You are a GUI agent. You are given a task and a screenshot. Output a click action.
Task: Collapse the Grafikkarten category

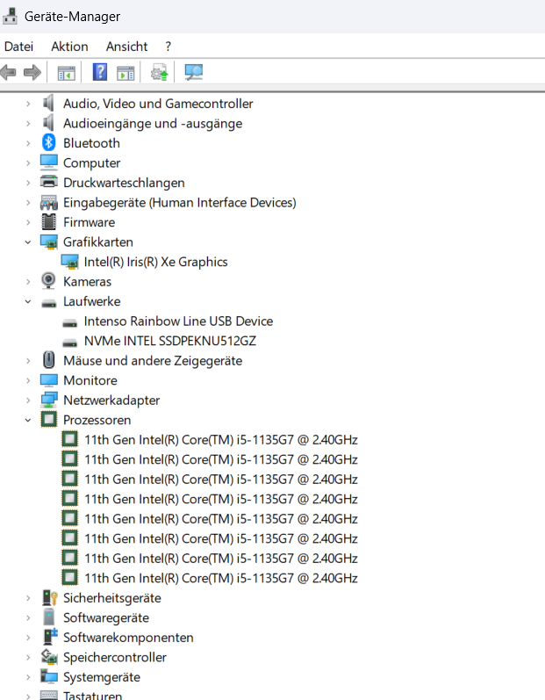coord(28,242)
